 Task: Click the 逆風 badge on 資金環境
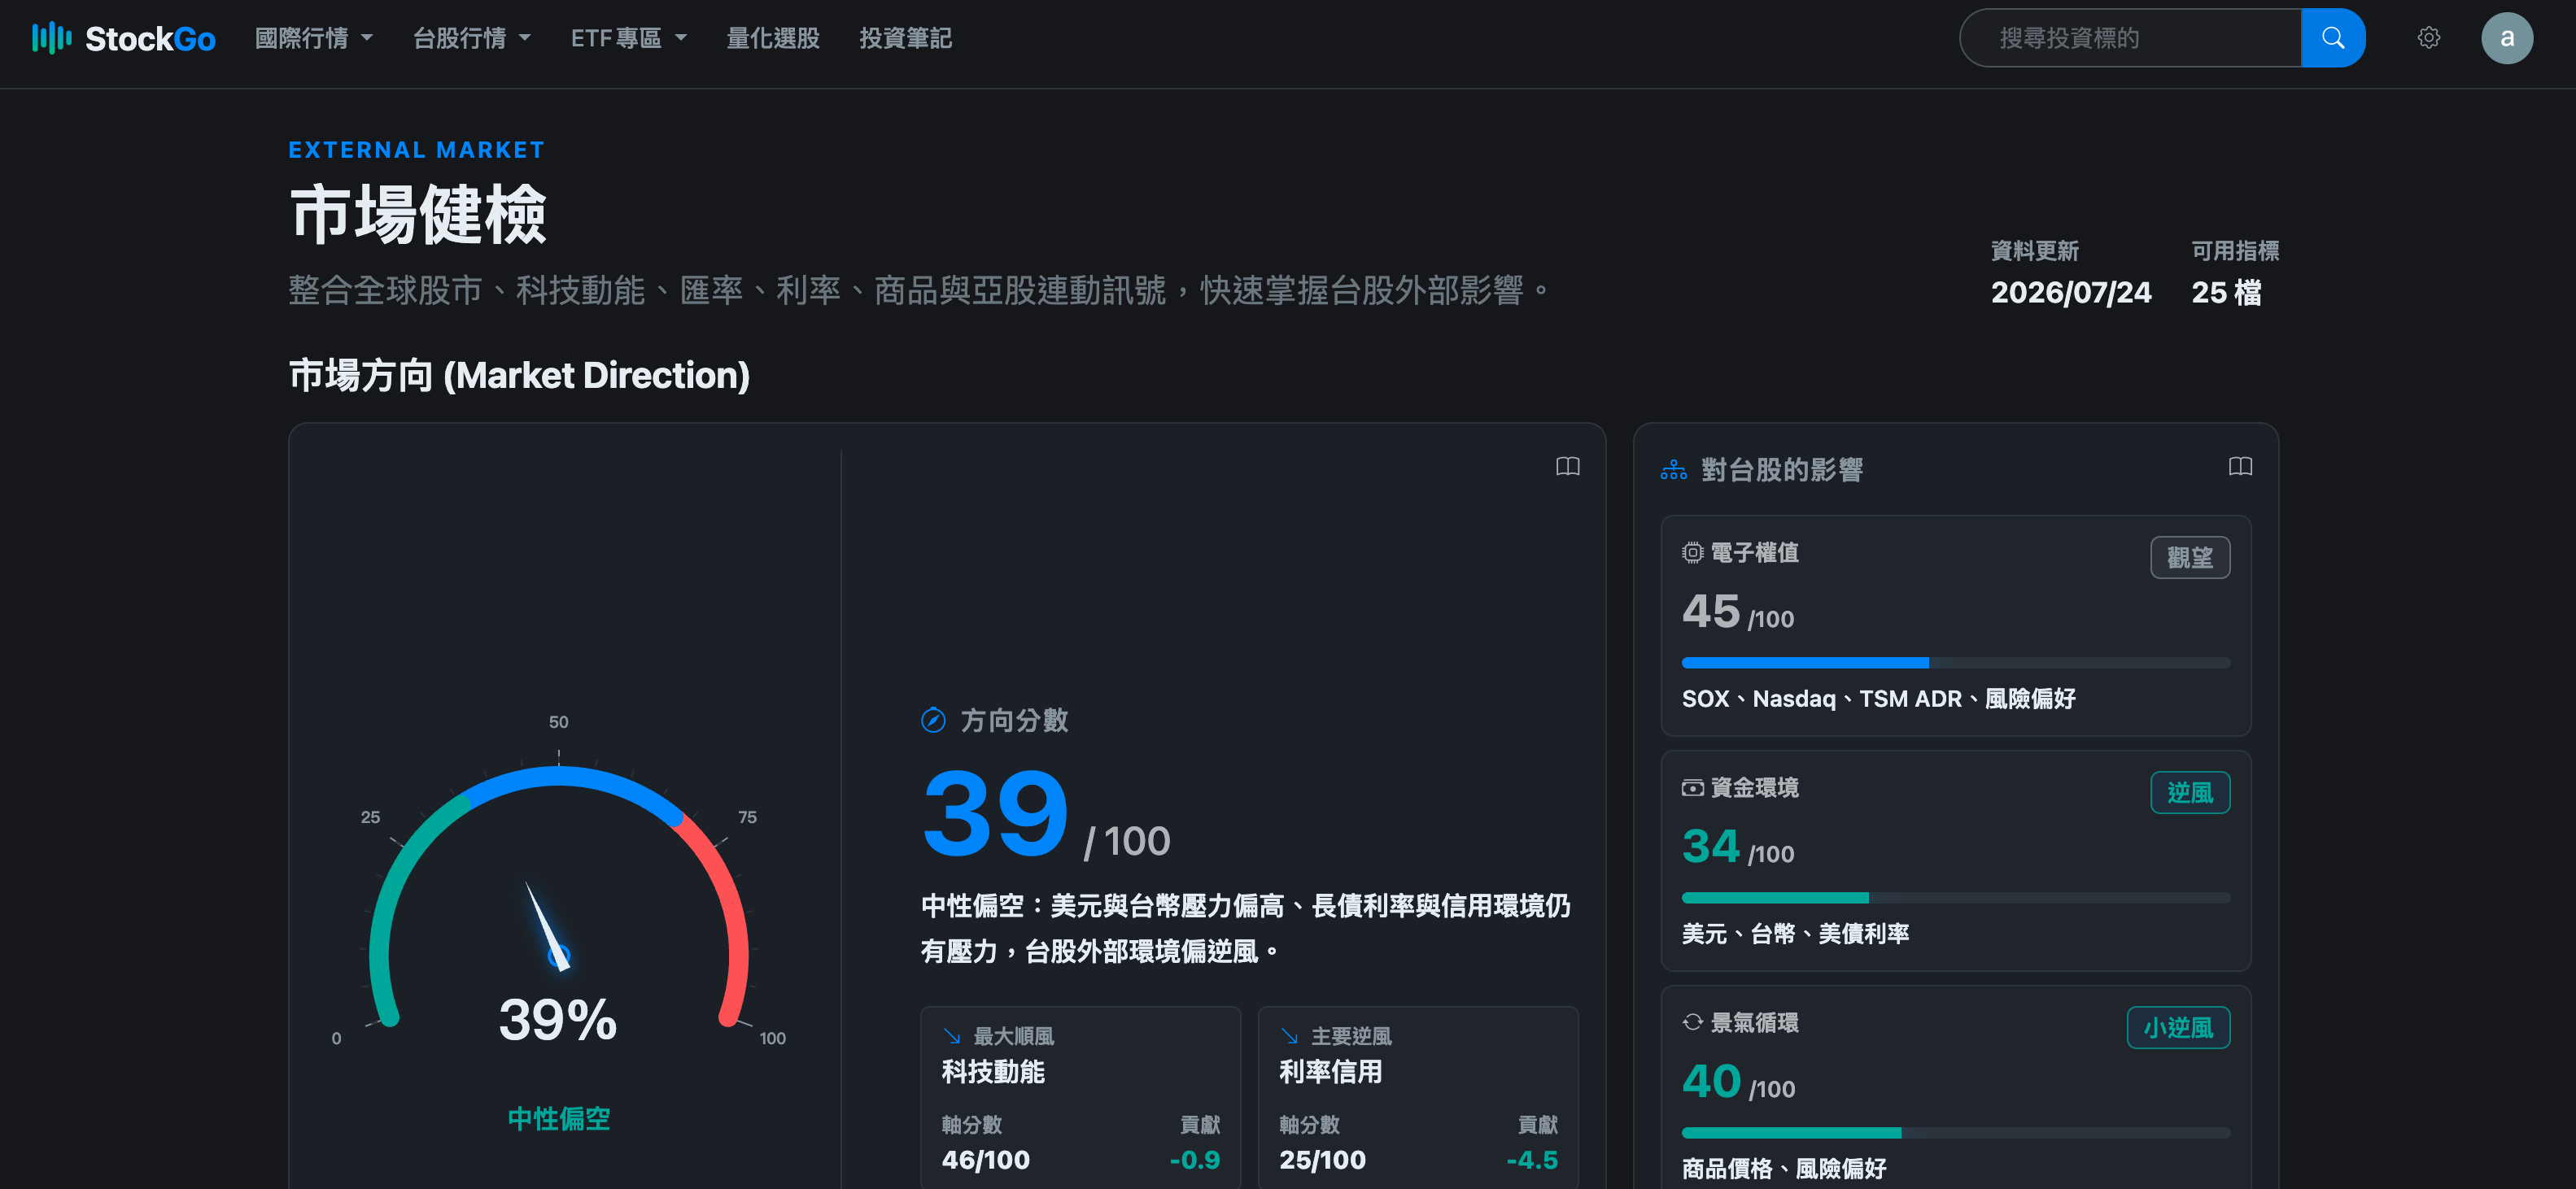2190,792
